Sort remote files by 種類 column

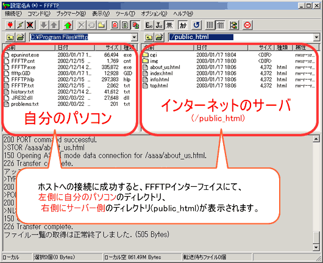[x=283, y=47]
